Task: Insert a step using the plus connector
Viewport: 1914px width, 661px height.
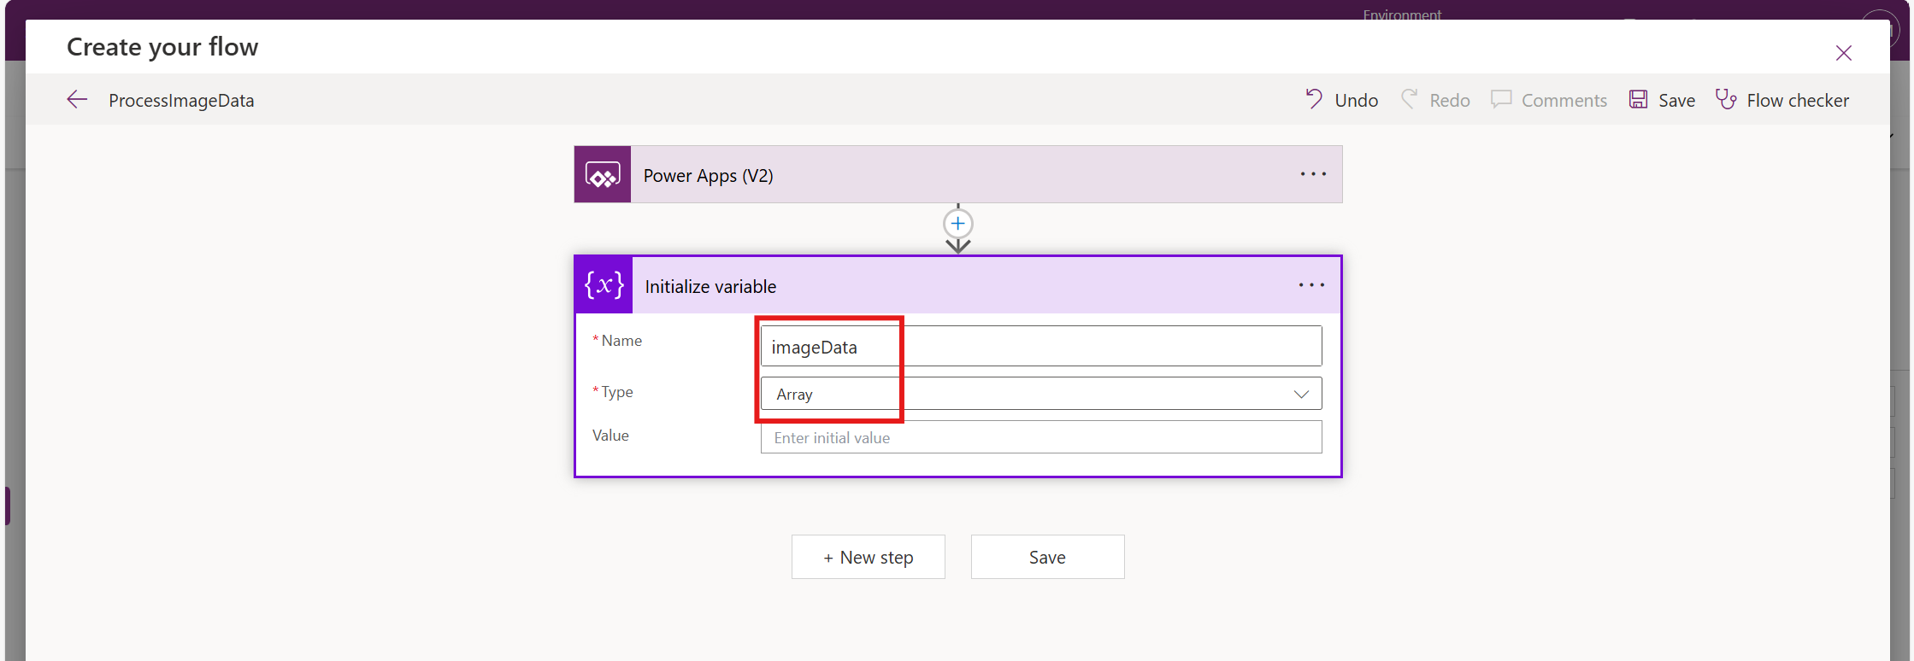Action: (x=957, y=224)
